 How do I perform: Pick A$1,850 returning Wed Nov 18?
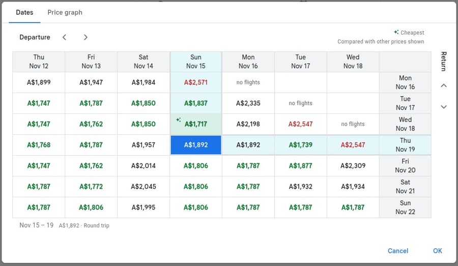point(144,124)
